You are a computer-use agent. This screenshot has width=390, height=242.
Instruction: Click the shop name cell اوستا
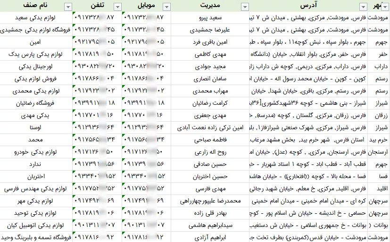(x=36, y=127)
